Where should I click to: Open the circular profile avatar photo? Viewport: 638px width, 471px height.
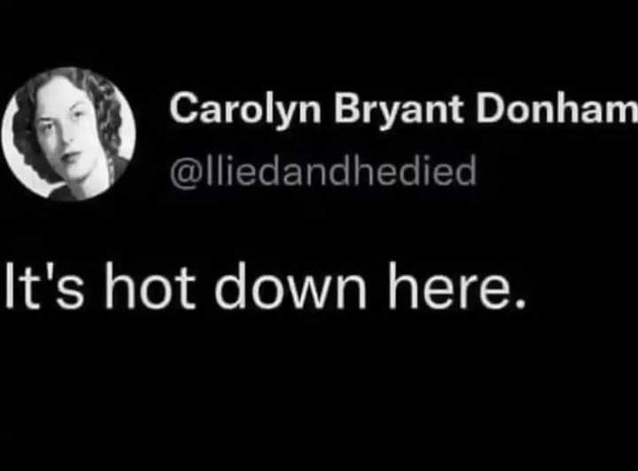68,134
